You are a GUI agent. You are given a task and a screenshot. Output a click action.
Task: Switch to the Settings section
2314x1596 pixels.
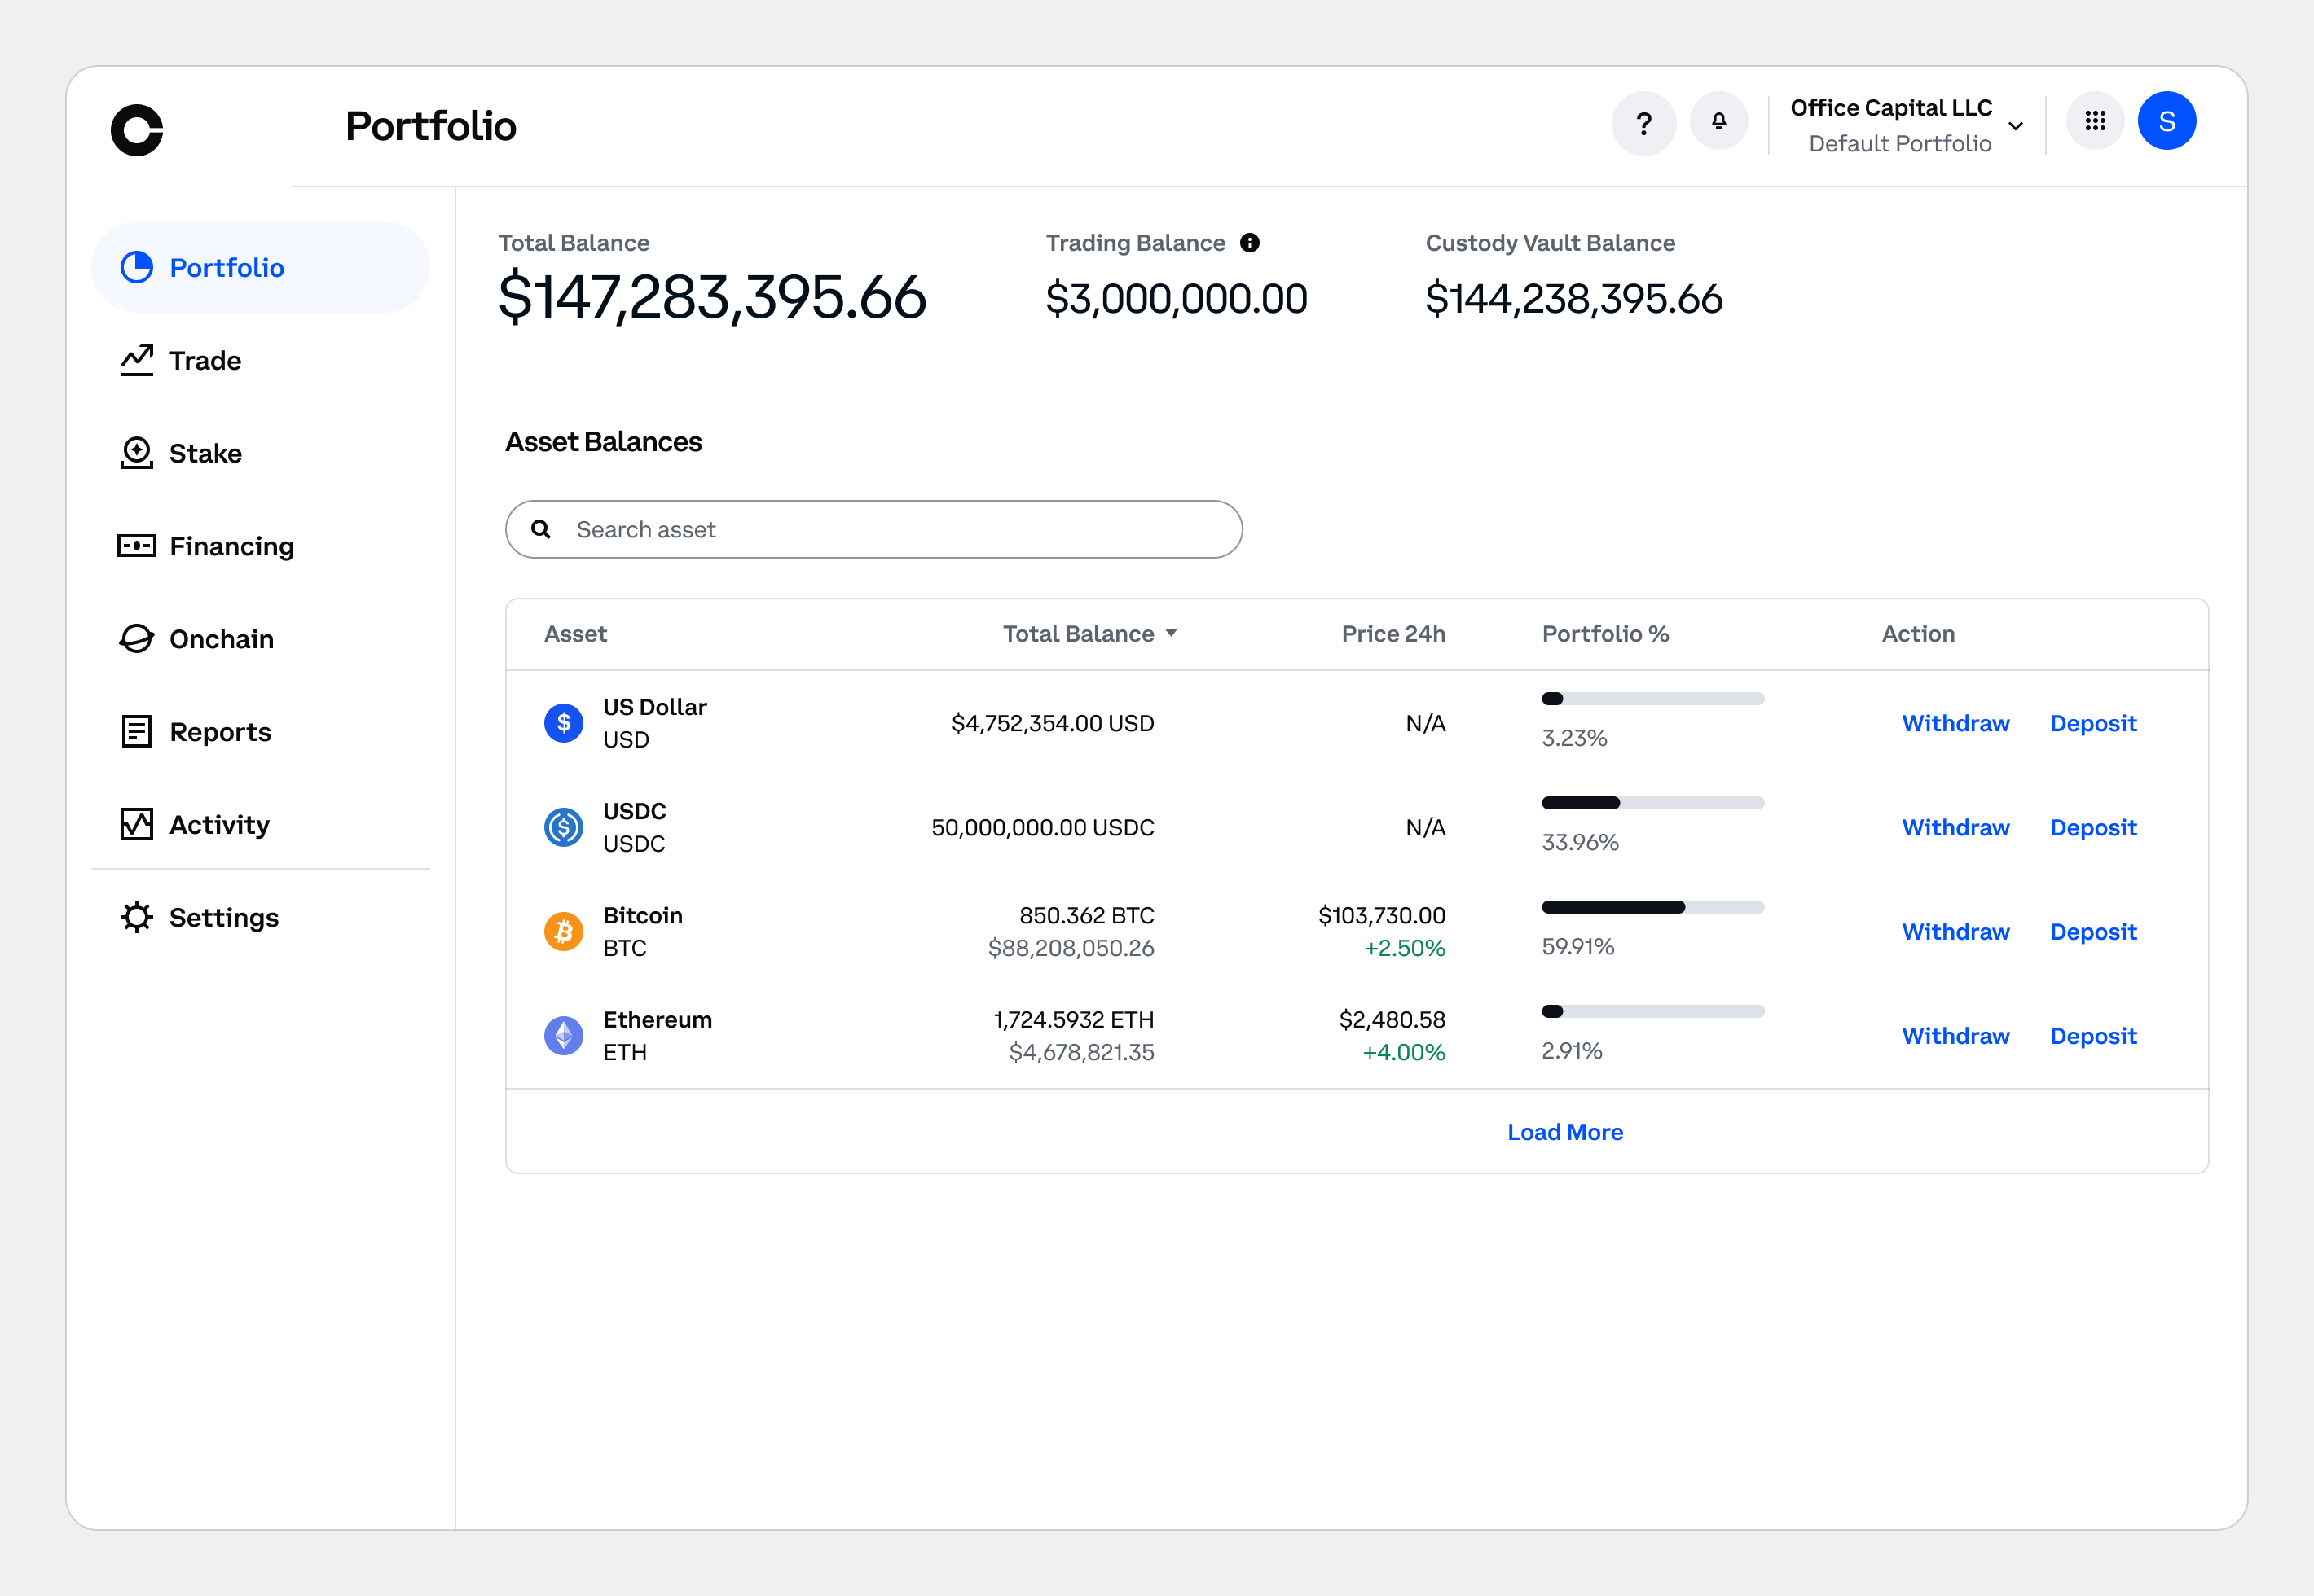[x=224, y=917]
